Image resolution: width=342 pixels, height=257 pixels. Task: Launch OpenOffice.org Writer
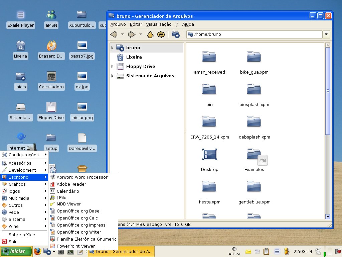click(x=83, y=232)
